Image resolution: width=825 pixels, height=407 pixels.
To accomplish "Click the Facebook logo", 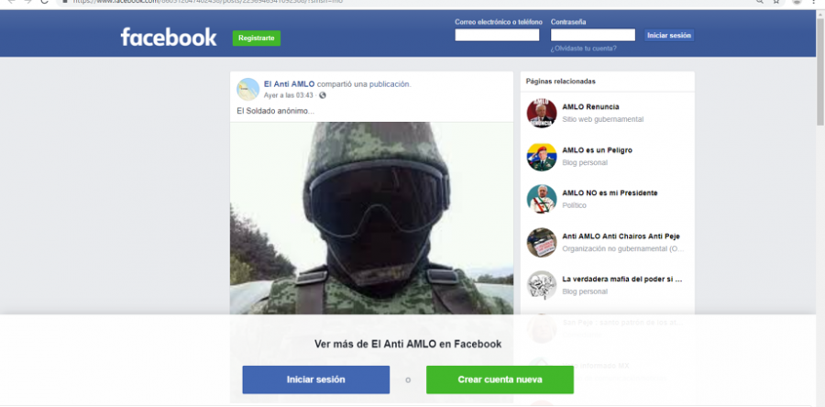I will (169, 38).
